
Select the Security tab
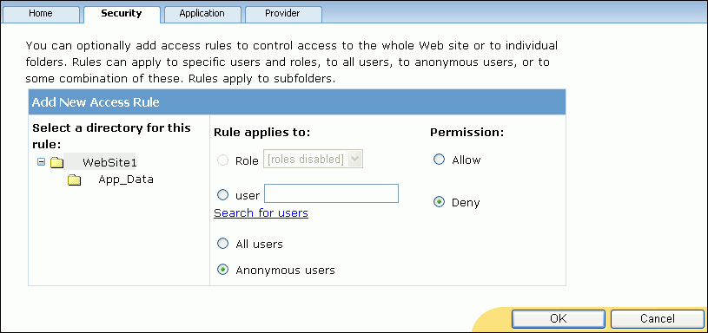[122, 14]
